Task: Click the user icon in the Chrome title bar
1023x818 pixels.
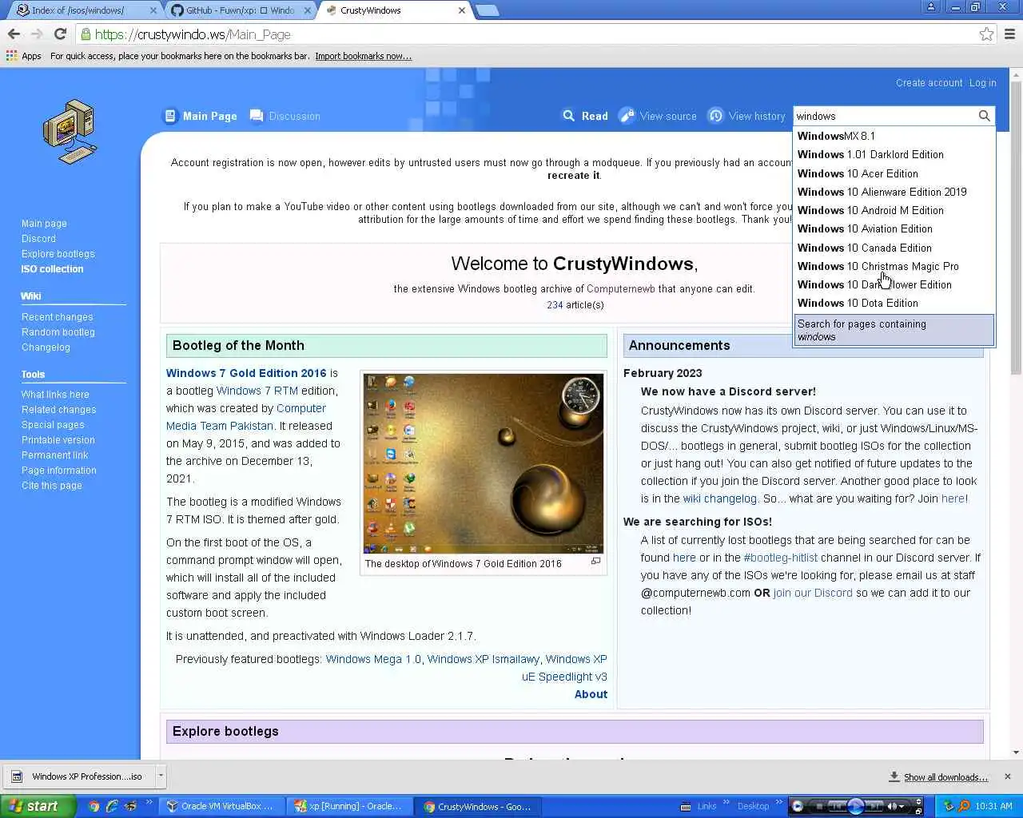Action: click(x=930, y=7)
